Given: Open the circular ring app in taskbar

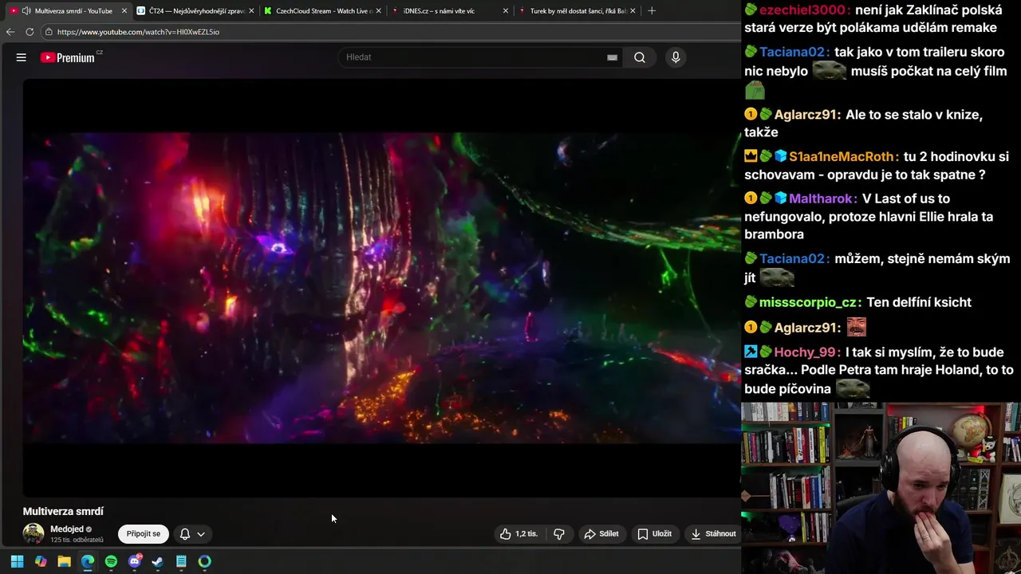Looking at the screenshot, I should [205, 561].
